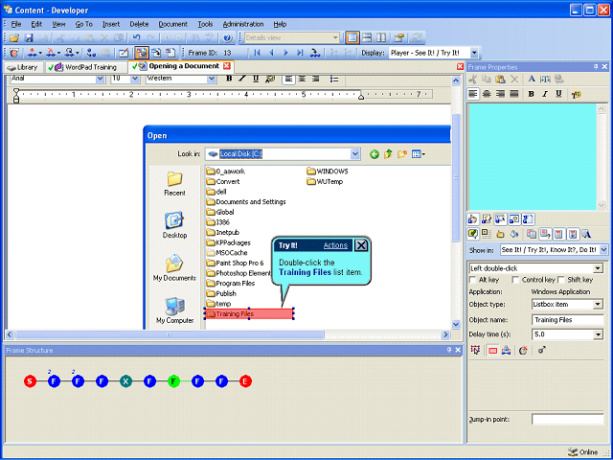613x460 pixels.
Task: Open the Show in dropdown
Action: point(603,249)
